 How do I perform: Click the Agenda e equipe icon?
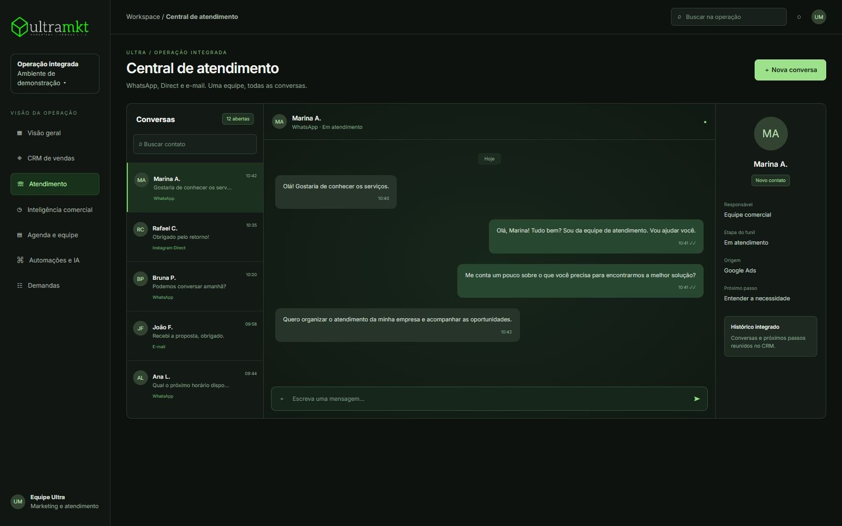point(19,235)
